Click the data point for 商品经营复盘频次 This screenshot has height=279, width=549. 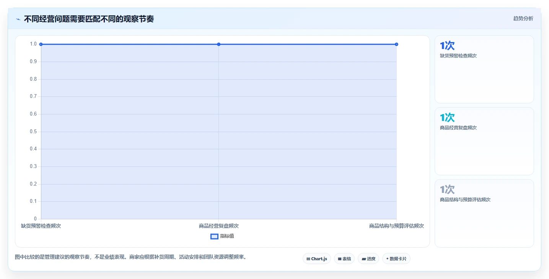click(x=219, y=44)
